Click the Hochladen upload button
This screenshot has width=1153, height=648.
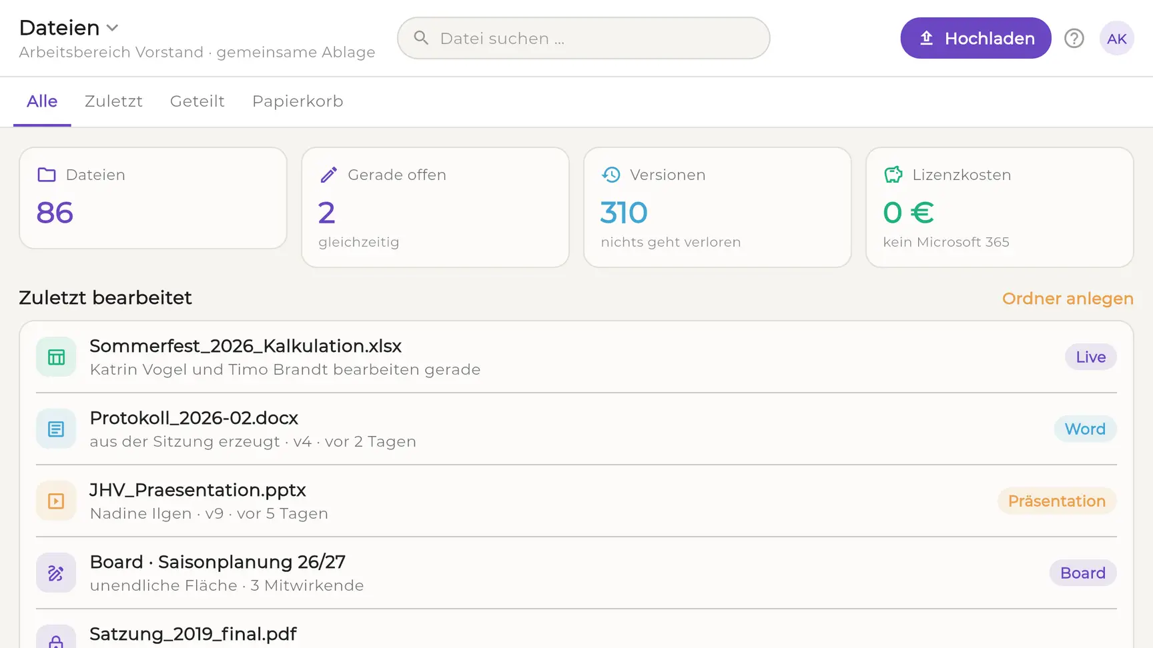pyautogui.click(x=976, y=38)
